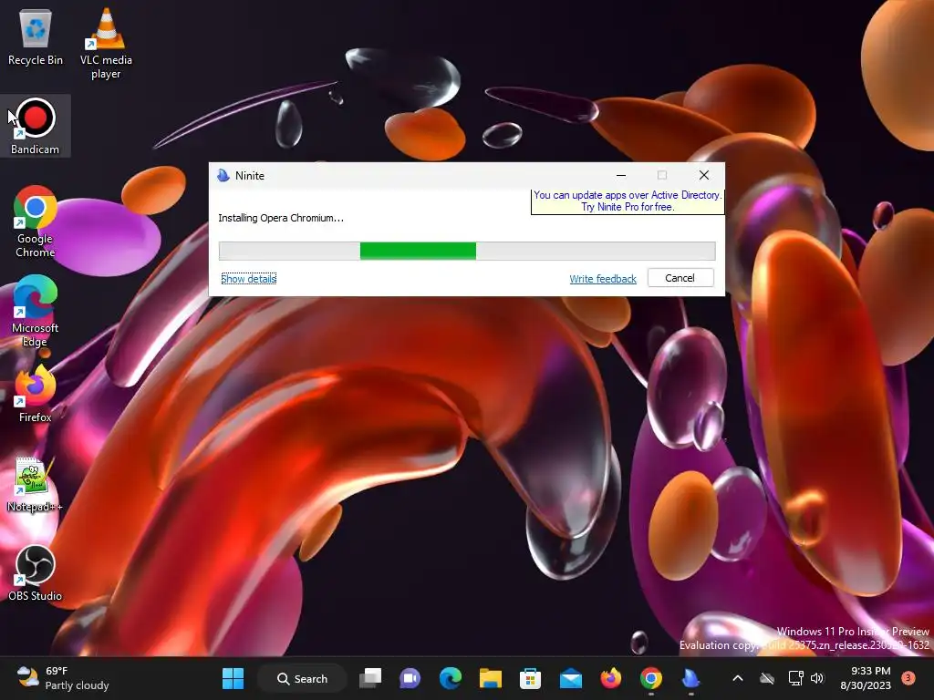The height and width of the screenshot is (700, 934).
Task: Switch to the Ninite taskbar icon
Action: pyautogui.click(x=691, y=678)
